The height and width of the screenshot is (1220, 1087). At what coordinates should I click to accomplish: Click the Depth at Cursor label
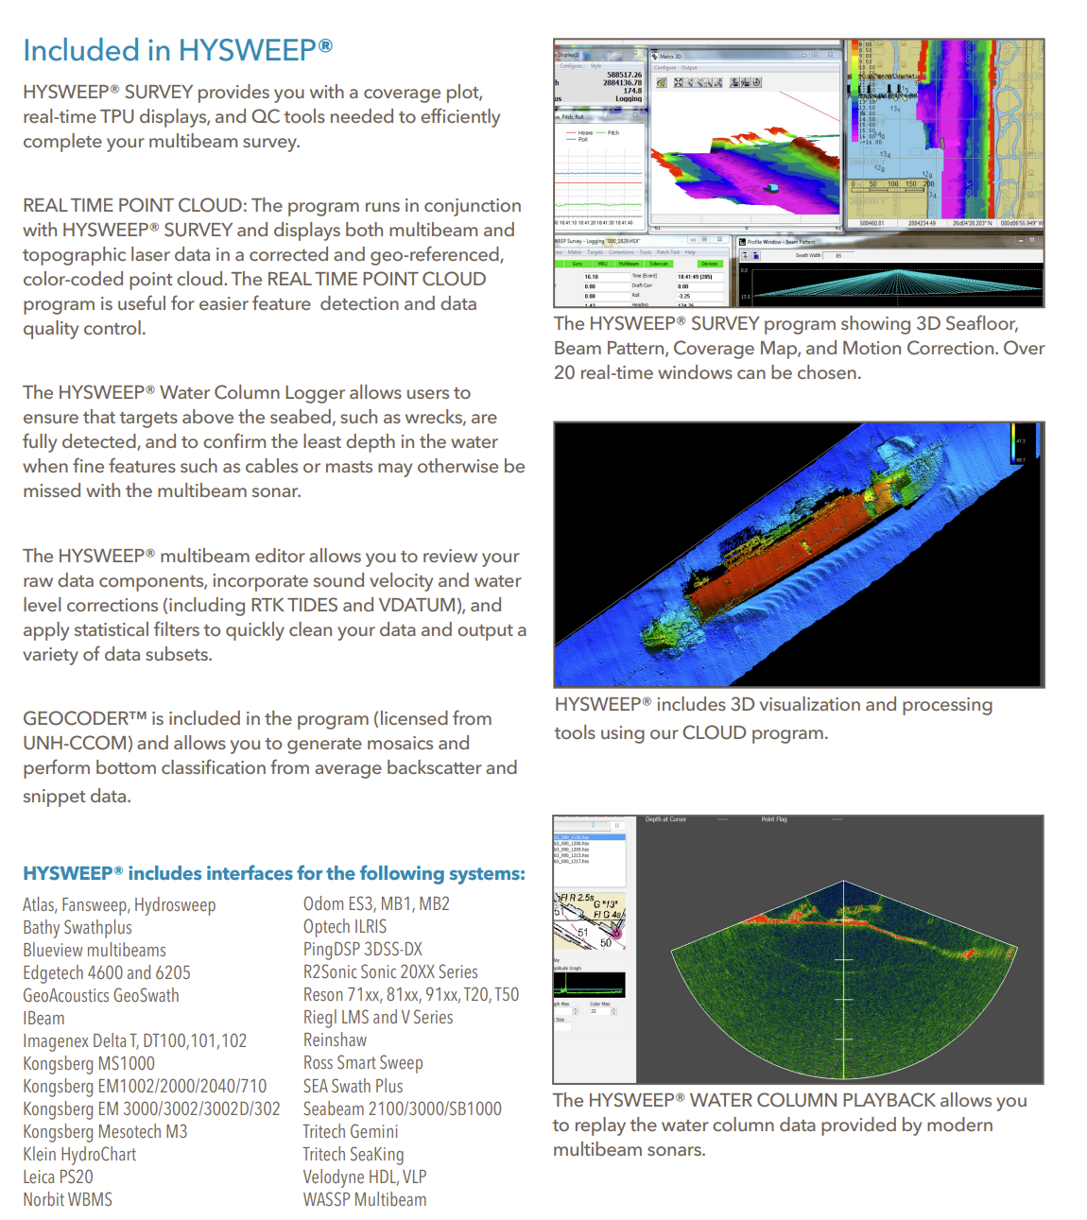[x=665, y=819]
